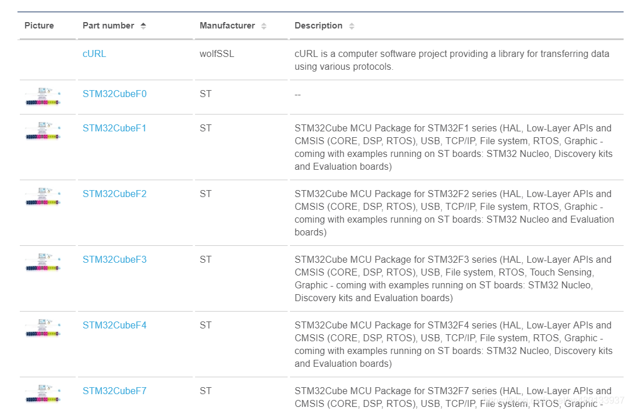Click the STM32F3 series description text
The image size is (630, 411).
pos(453,278)
